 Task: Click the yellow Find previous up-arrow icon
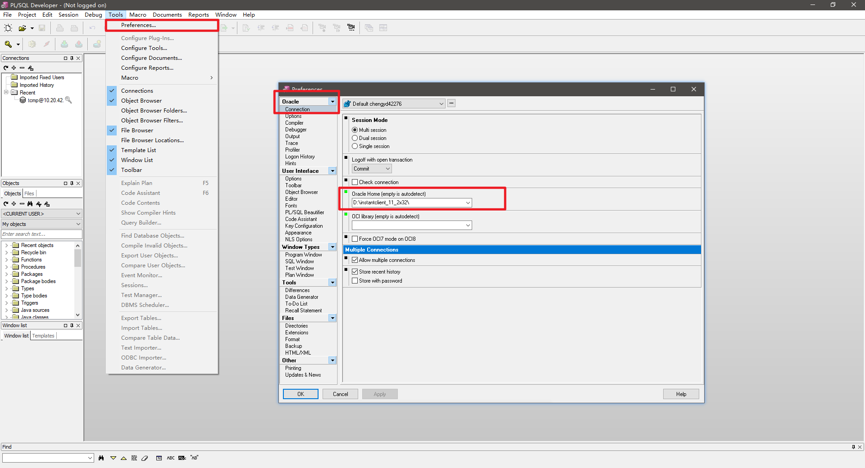[123, 458]
